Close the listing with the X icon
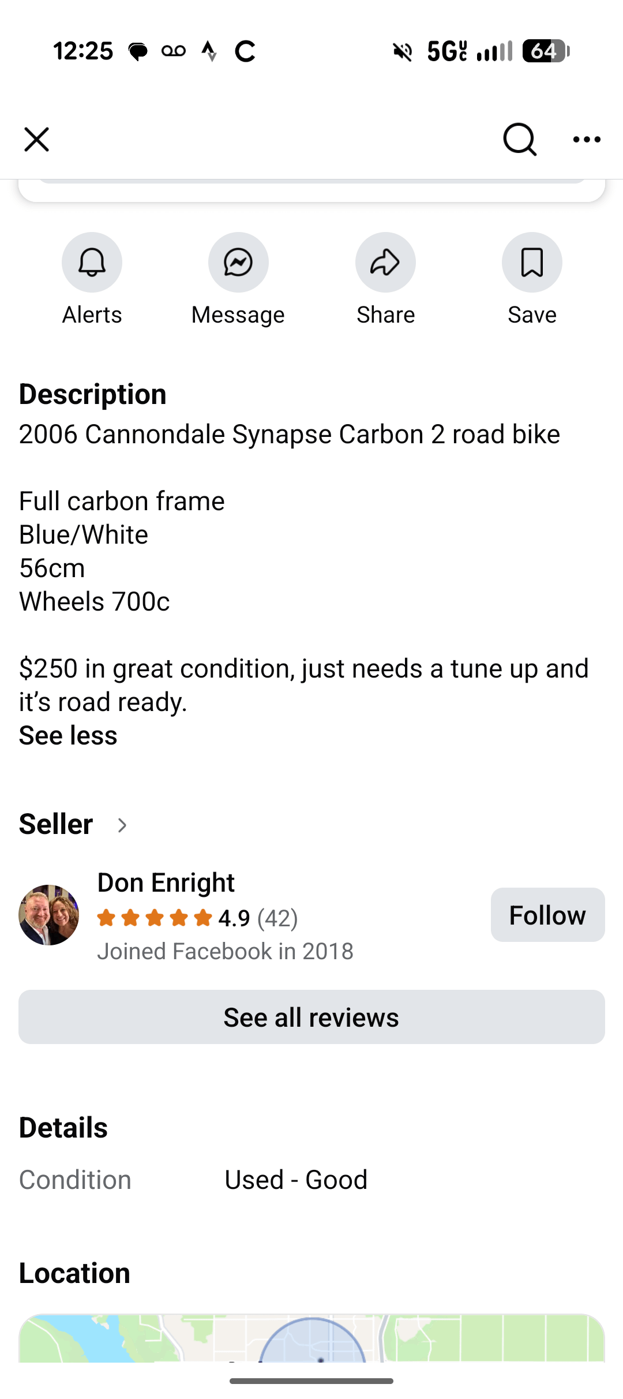Screen dimensions: 623x1399 click(x=36, y=140)
